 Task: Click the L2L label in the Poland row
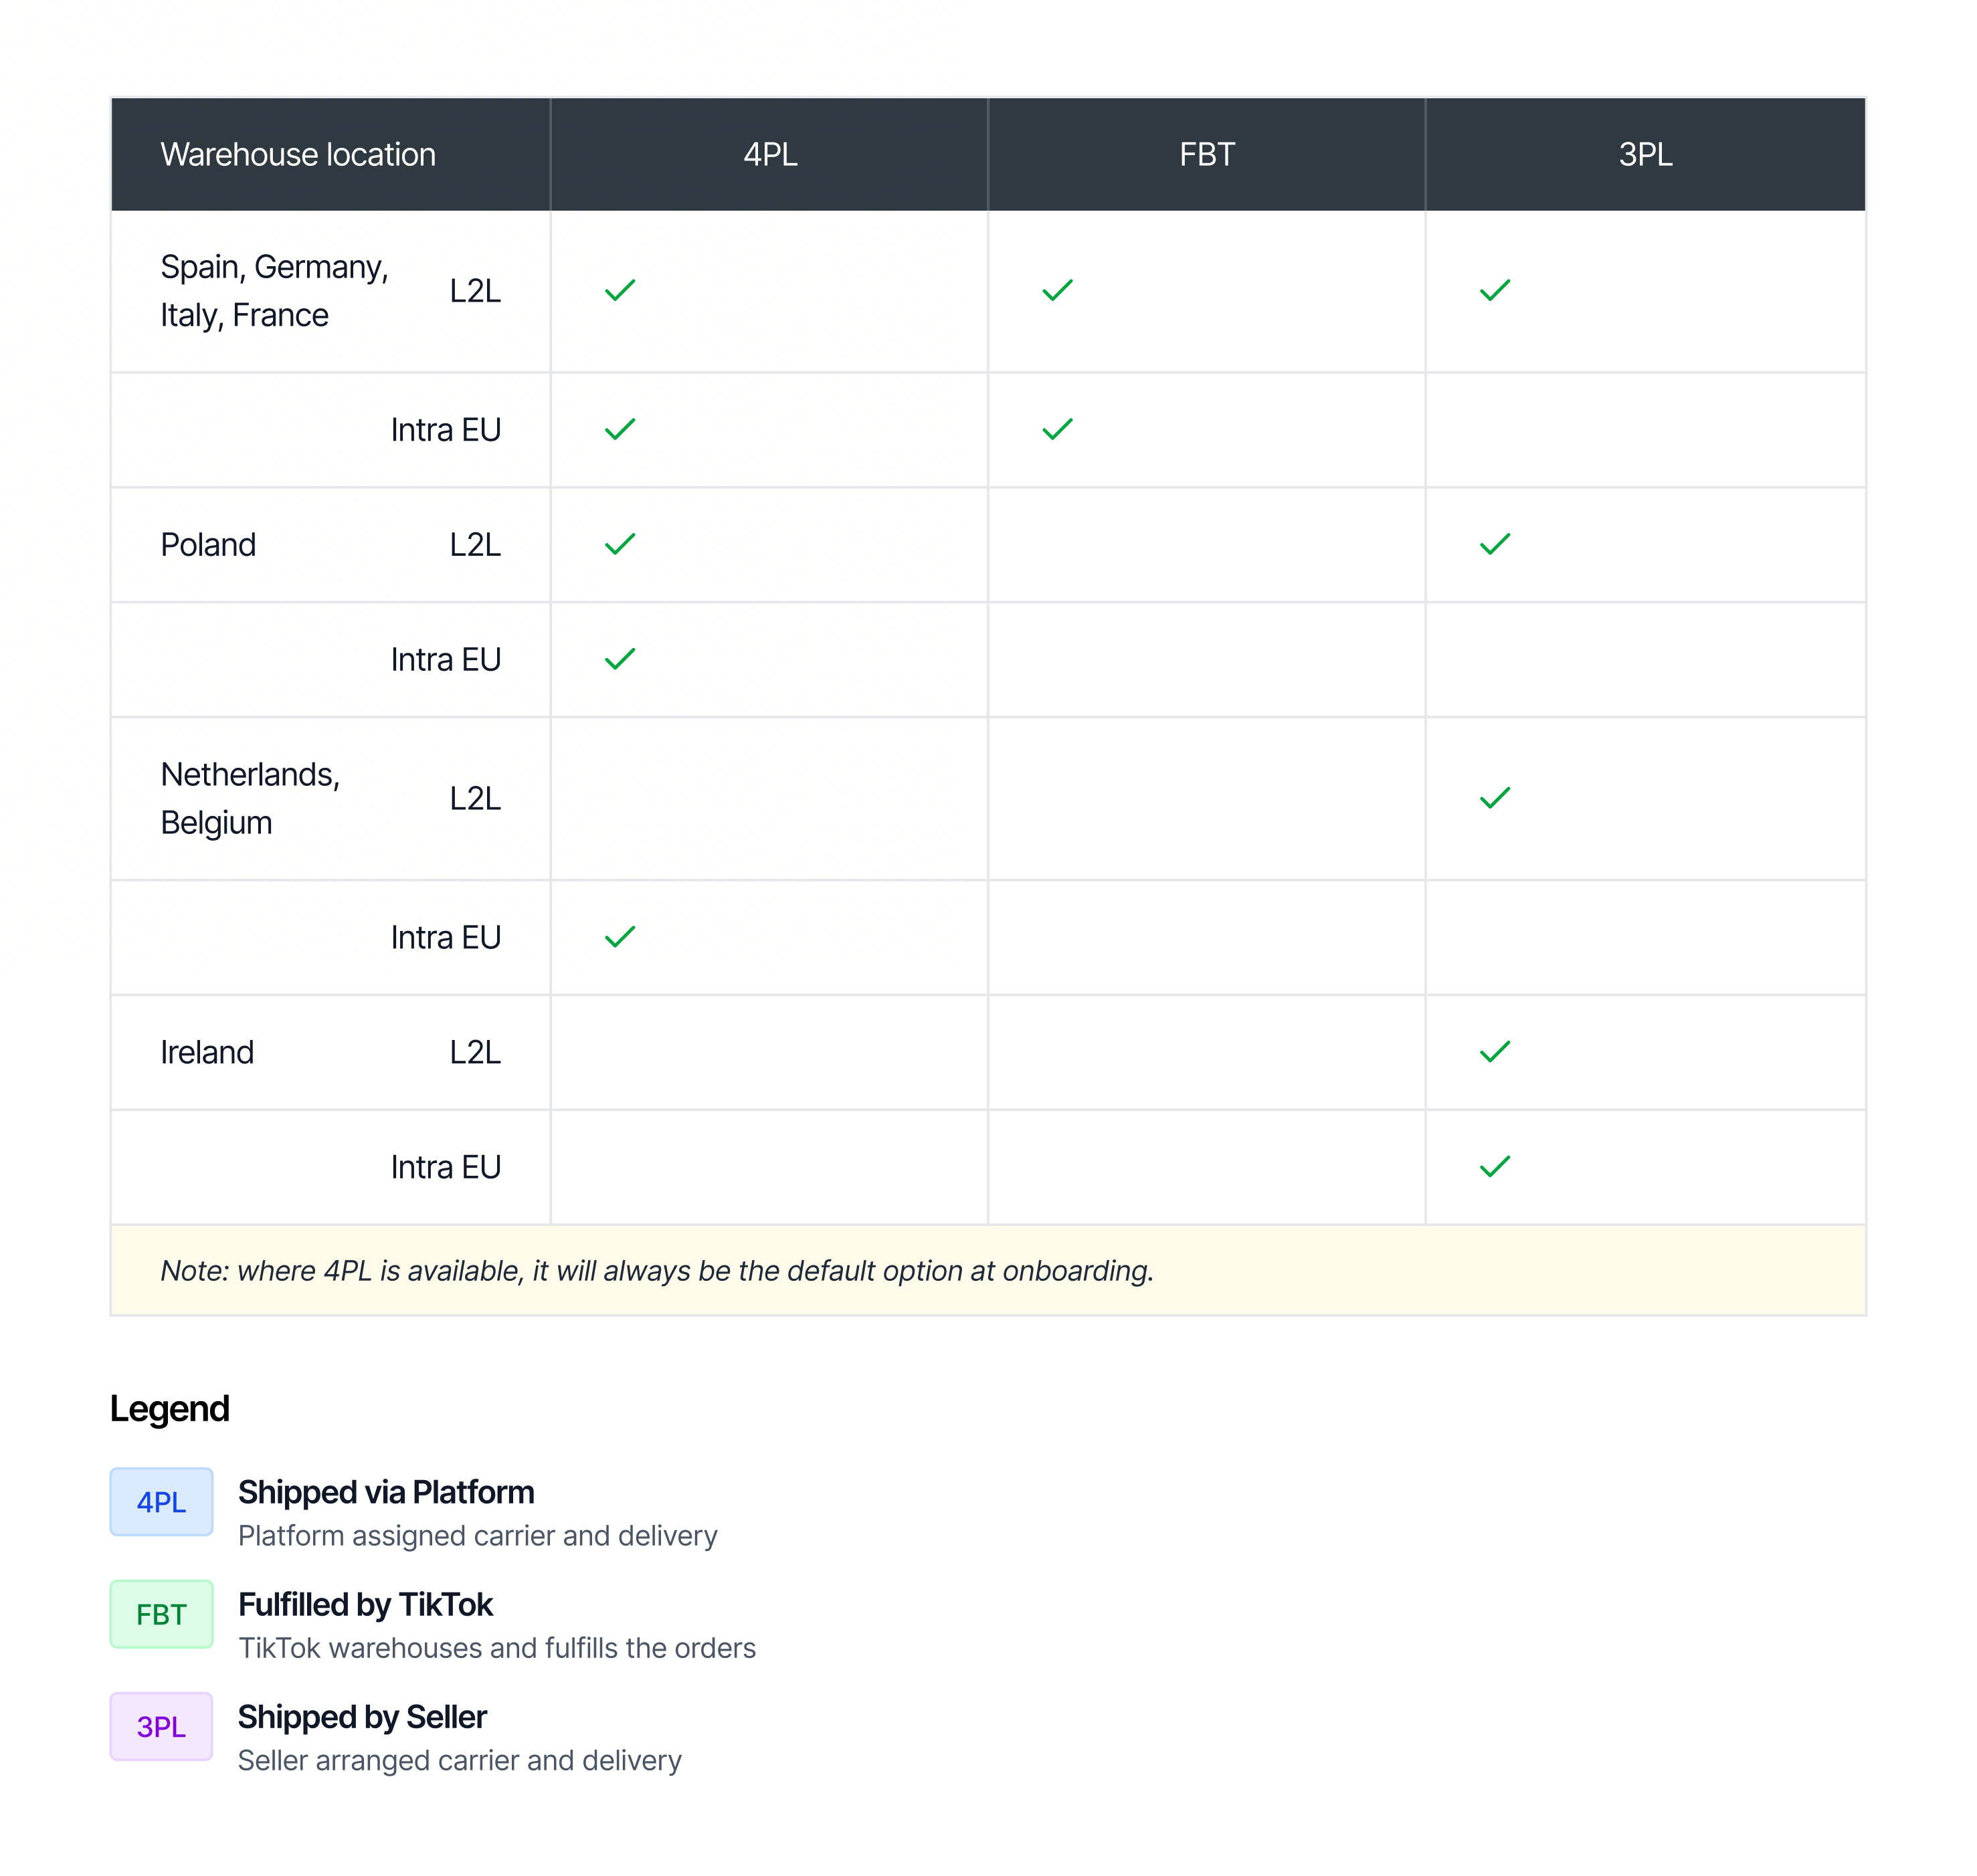(475, 545)
